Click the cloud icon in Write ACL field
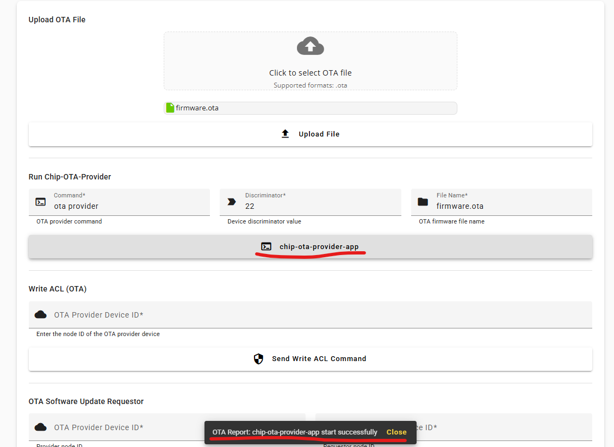The image size is (614, 447). pos(41,315)
